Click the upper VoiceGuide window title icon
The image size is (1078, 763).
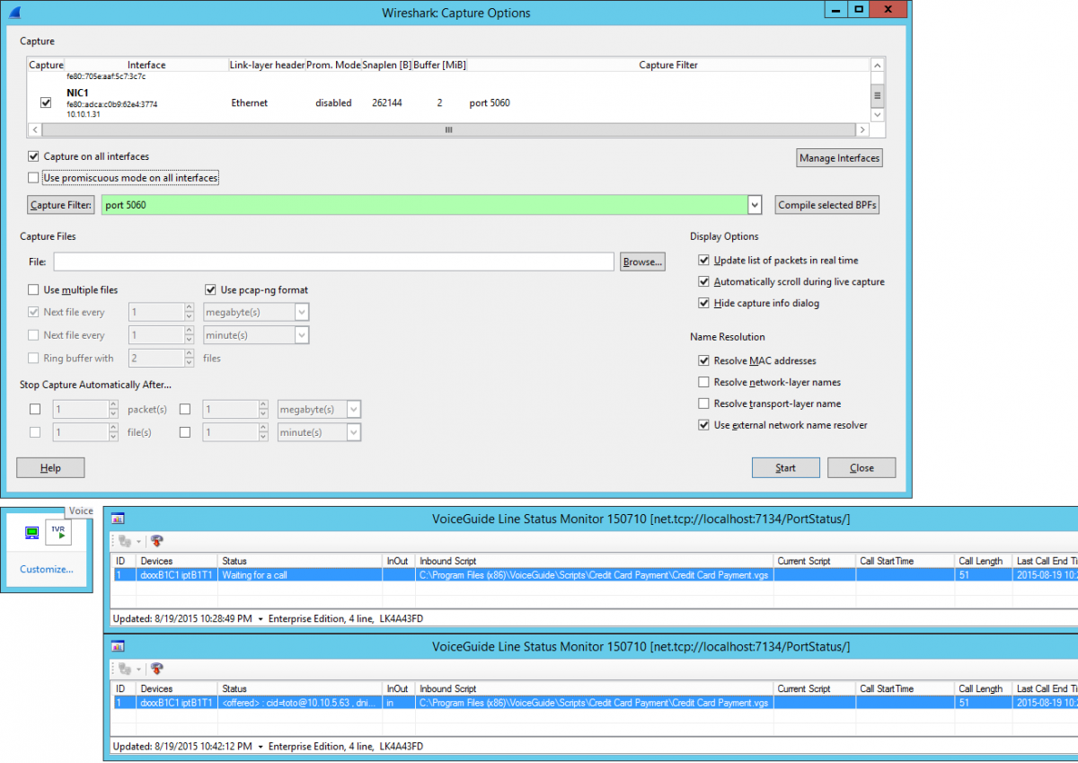118,519
